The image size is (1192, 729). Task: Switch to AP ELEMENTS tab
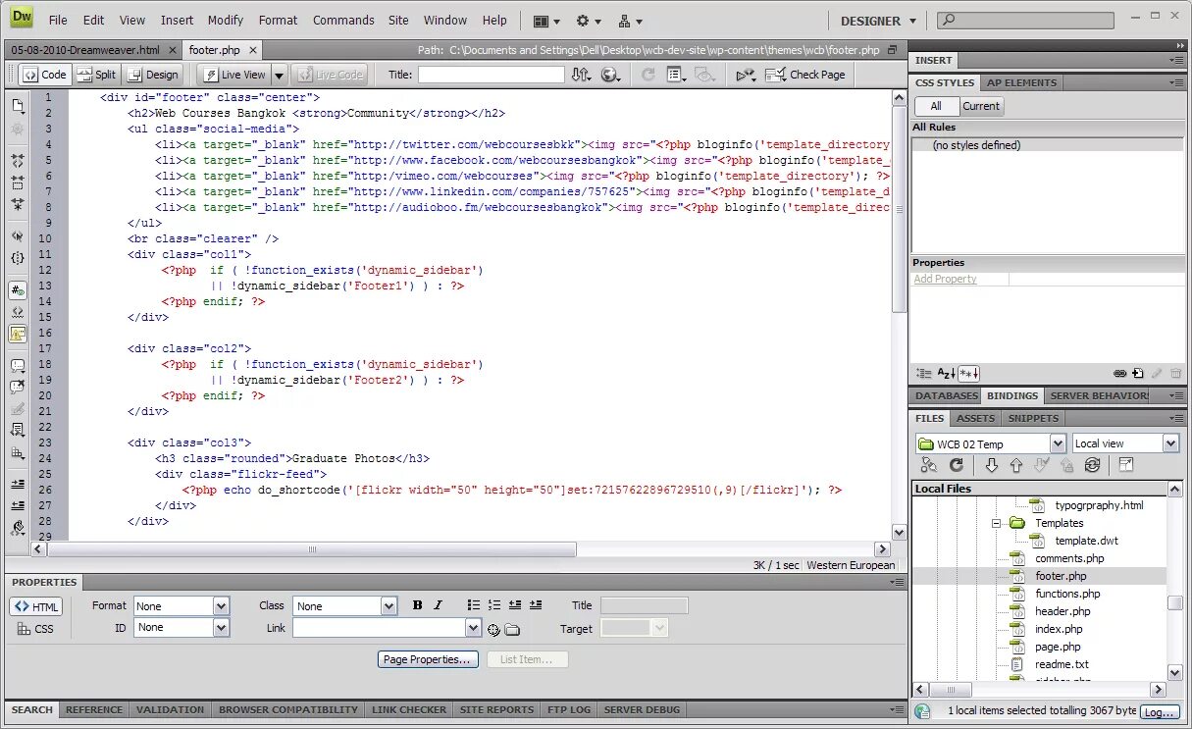(1022, 82)
